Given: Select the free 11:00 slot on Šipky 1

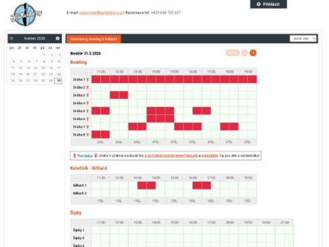Looking at the screenshot, I should pyautogui.click(x=96, y=230).
